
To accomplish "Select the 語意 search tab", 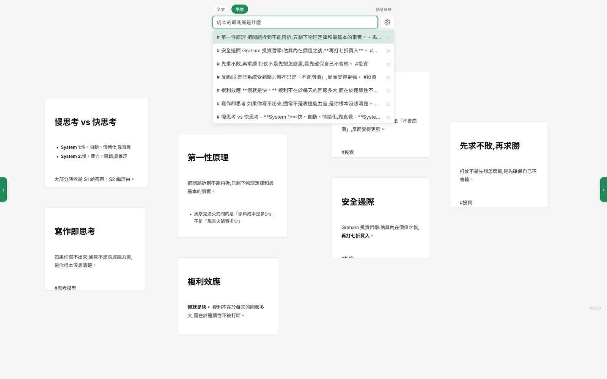I will (240, 9).
